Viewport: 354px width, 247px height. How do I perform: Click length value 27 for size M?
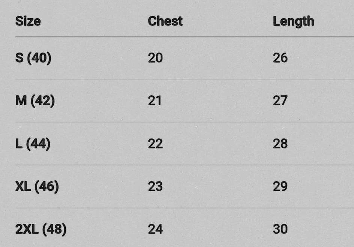tap(280, 101)
